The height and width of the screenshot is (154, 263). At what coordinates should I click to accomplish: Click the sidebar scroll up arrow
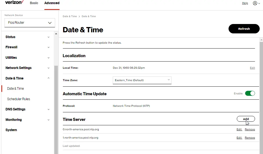(56, 34)
